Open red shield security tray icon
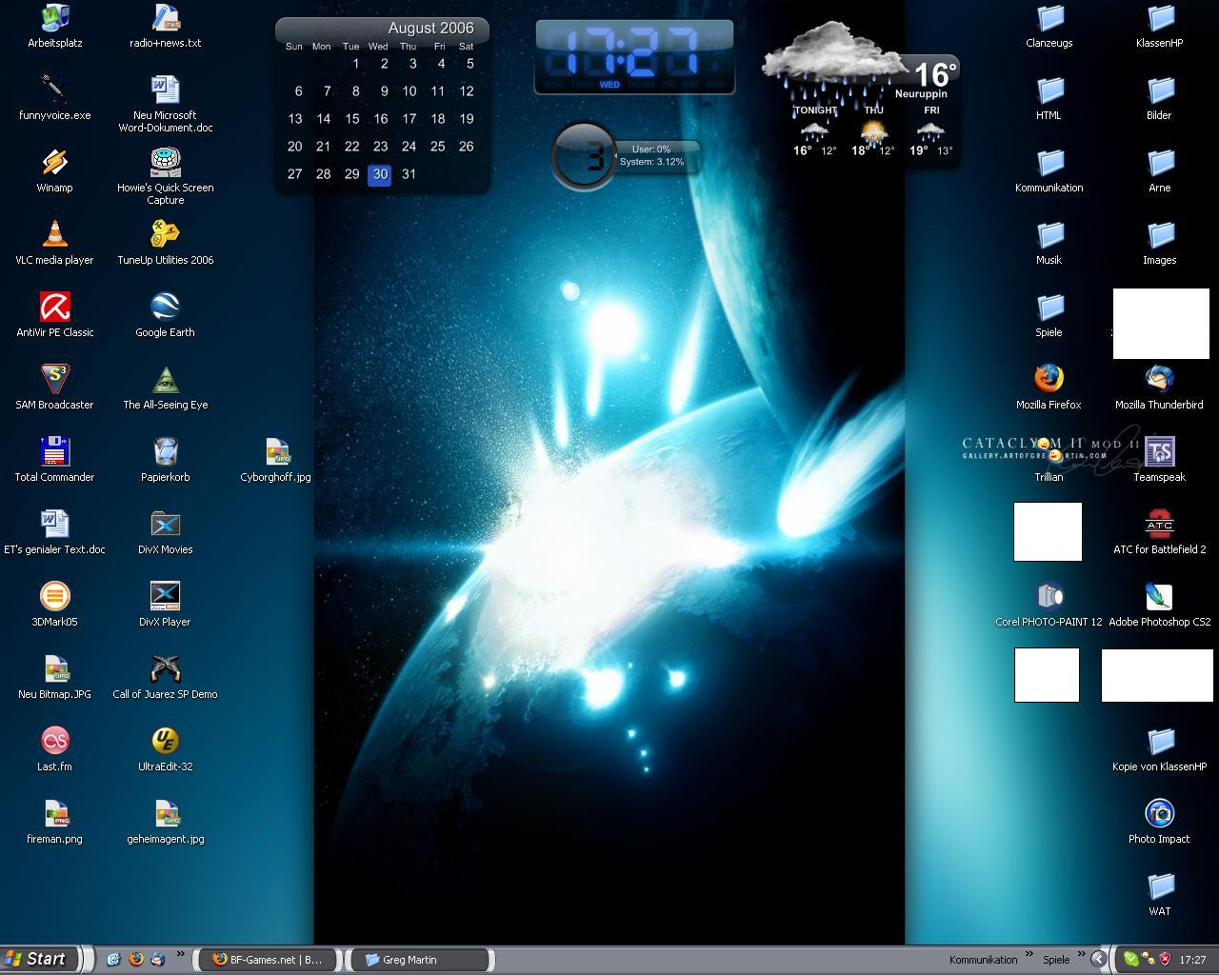 (x=1164, y=960)
